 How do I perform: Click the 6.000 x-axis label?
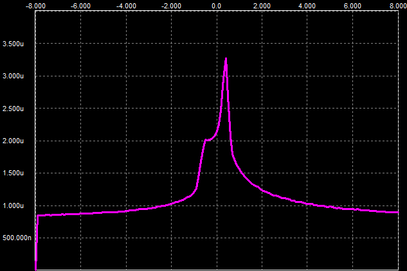pos(352,6)
